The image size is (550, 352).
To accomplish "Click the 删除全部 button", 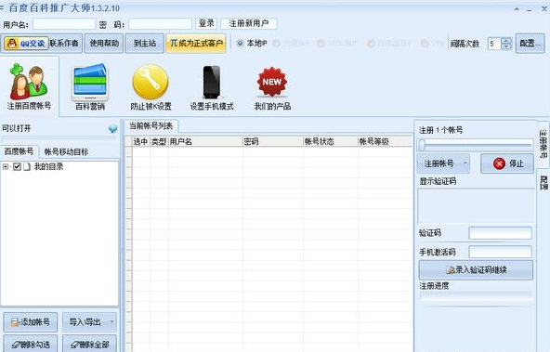I will click(x=89, y=345).
